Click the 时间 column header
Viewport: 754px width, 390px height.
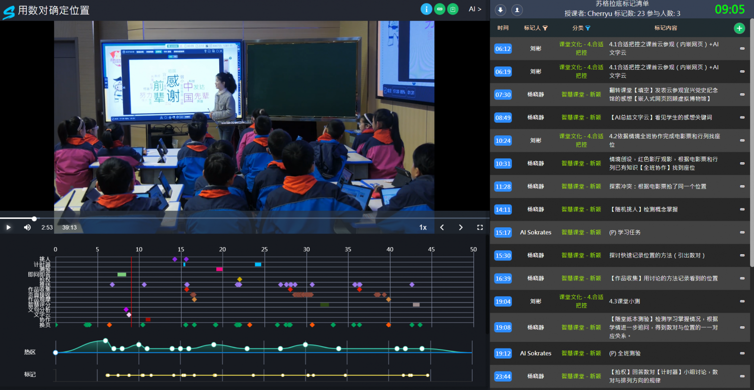click(x=503, y=28)
